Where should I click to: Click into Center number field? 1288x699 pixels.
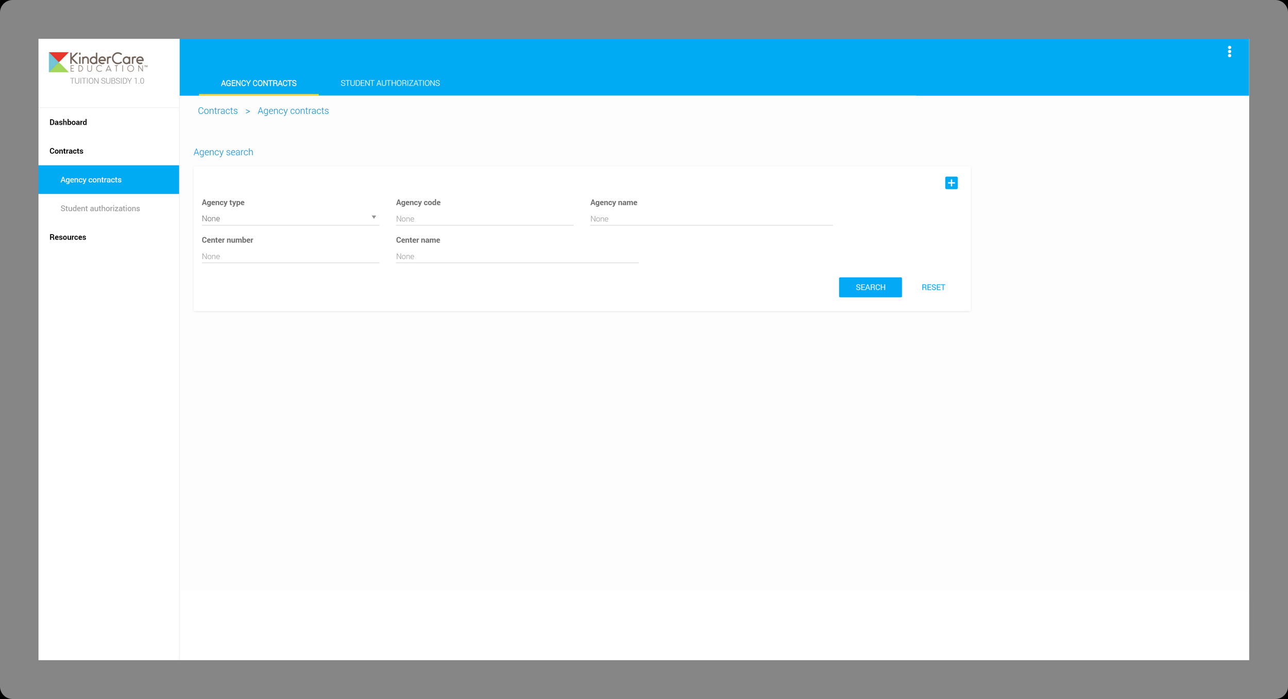[290, 257]
